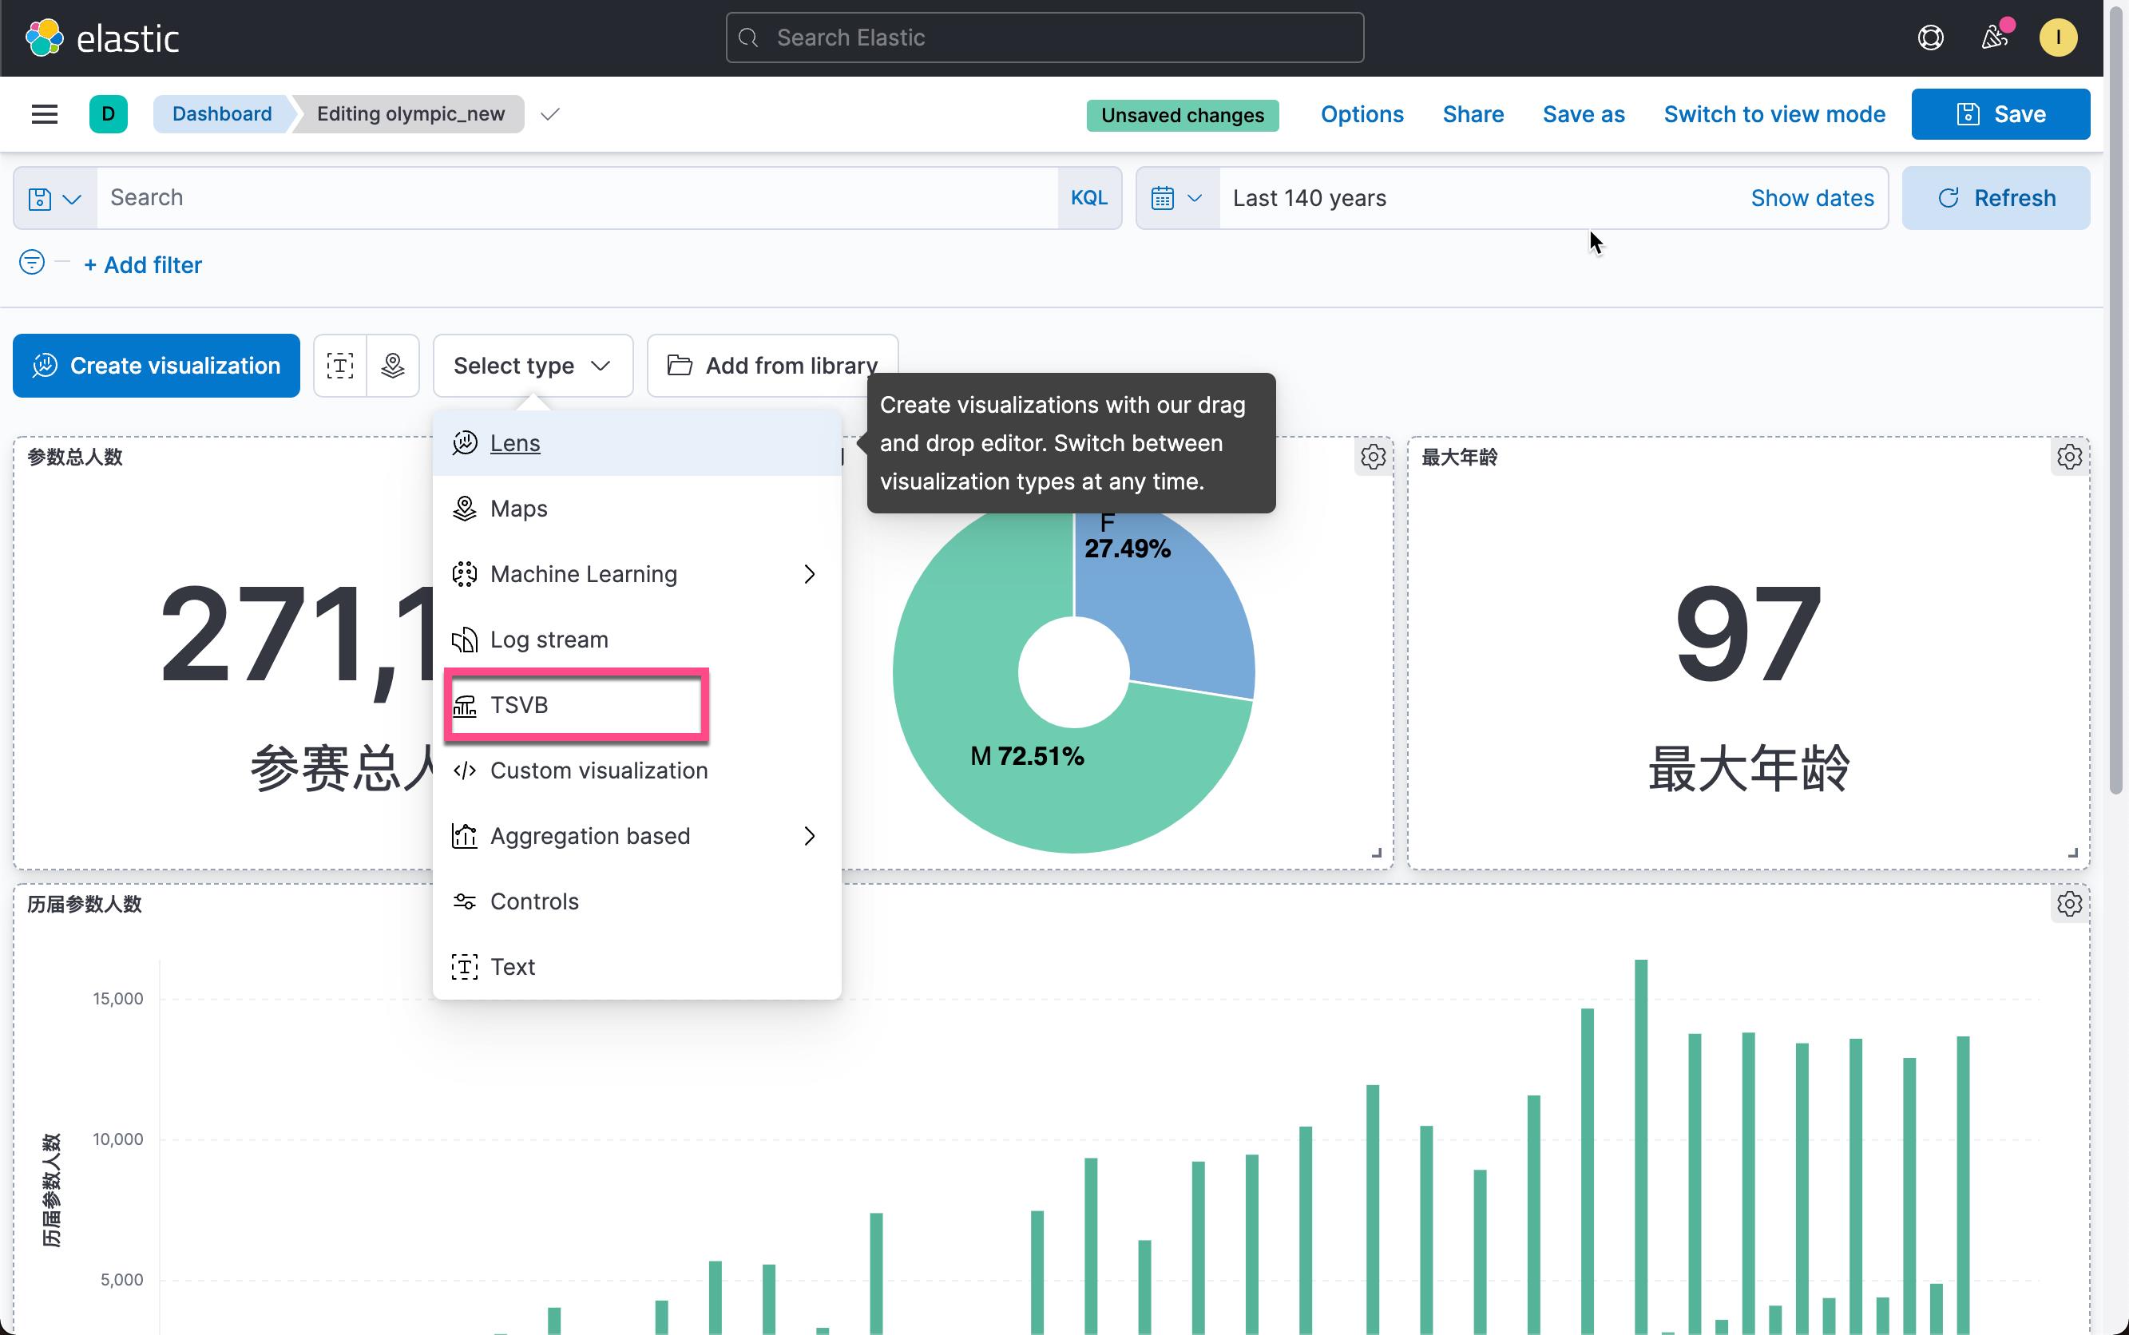Add a Maps panel using the toolbar icon
Image resolution: width=2129 pixels, height=1335 pixels.
(393, 366)
